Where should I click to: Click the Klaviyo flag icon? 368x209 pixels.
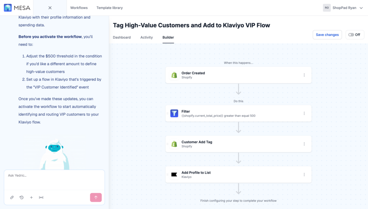coord(174,175)
